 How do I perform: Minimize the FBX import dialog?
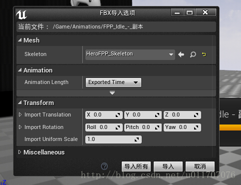coord(177,12)
